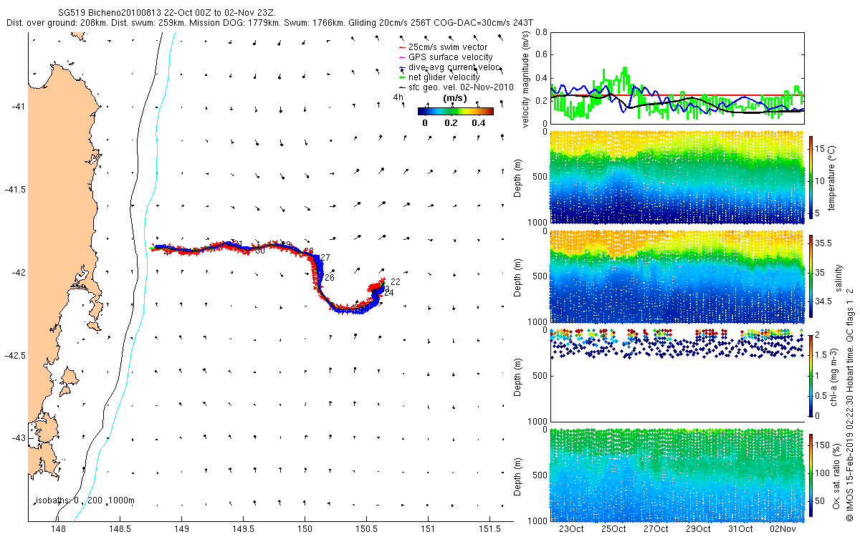Click the '0.8' tick on velocity plot
Screen dimensions: 860x537
[x=540, y=32]
